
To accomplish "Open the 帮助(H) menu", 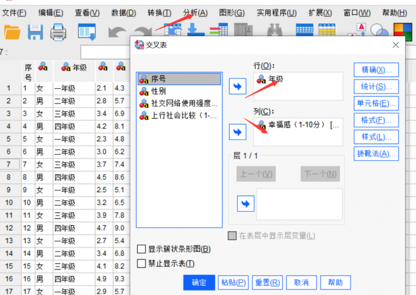I will click(x=394, y=13).
